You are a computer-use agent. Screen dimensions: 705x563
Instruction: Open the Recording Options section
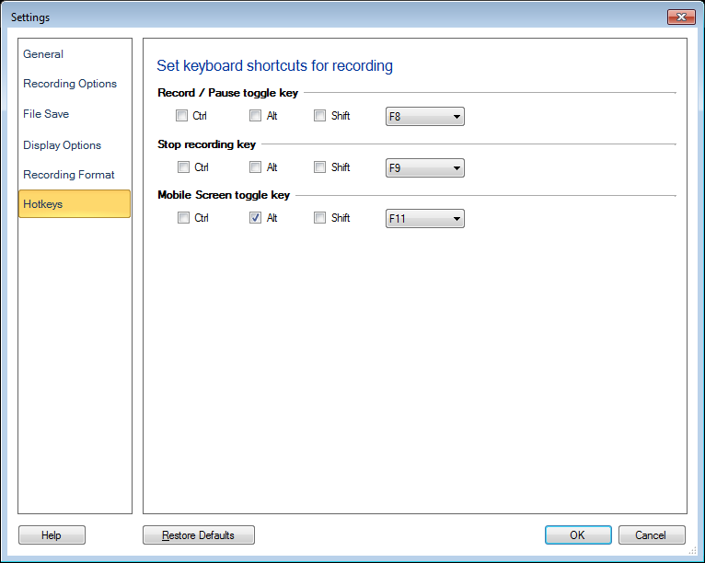point(70,84)
